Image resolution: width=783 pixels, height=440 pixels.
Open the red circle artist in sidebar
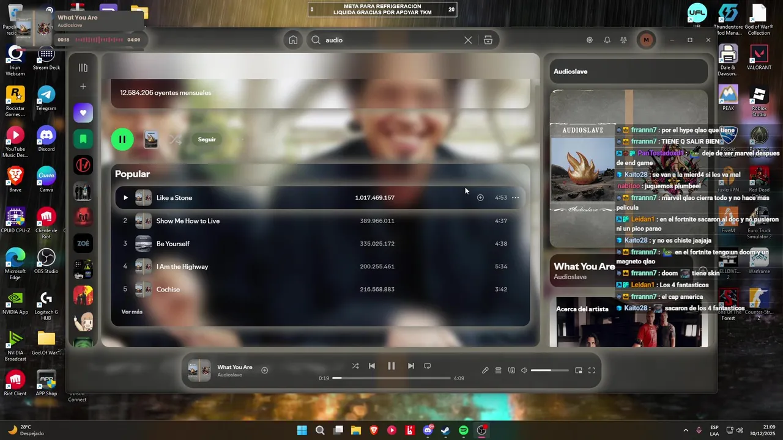coord(83,165)
